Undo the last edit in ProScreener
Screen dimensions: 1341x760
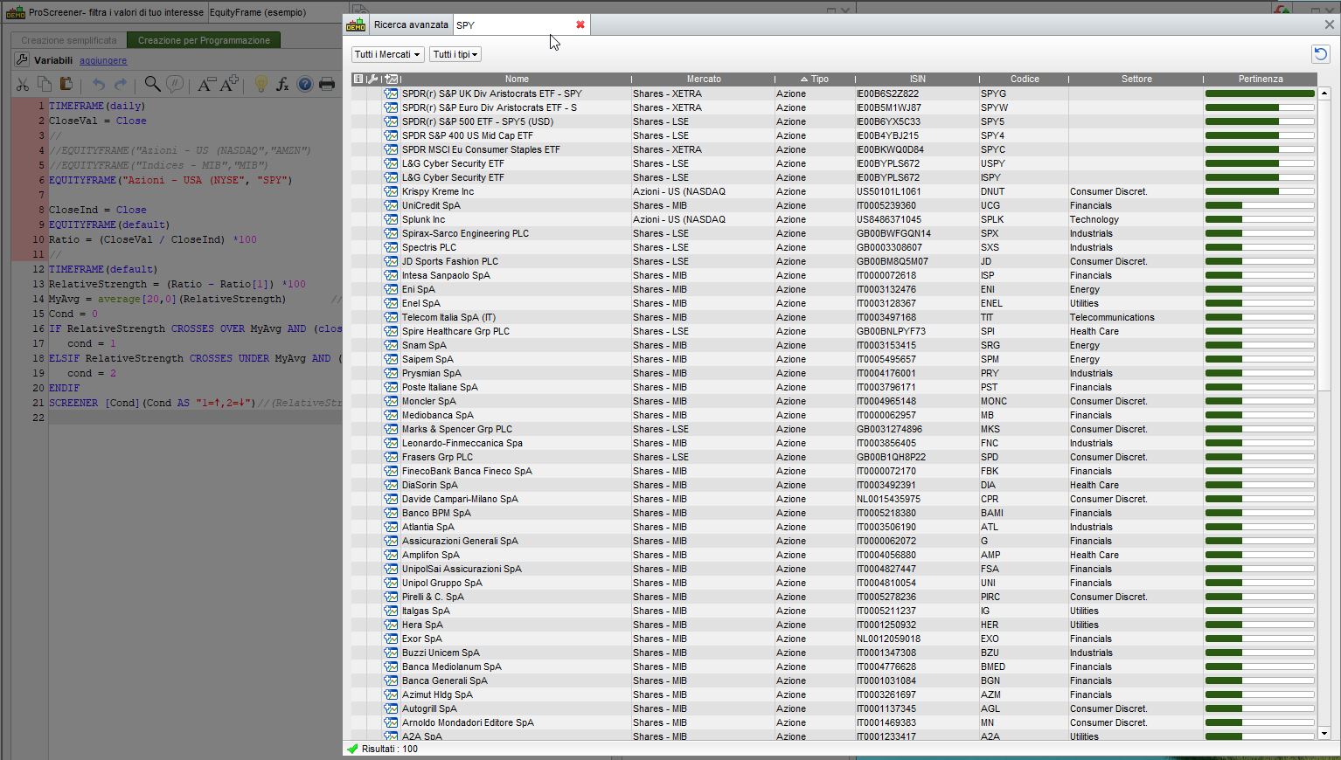(99, 84)
